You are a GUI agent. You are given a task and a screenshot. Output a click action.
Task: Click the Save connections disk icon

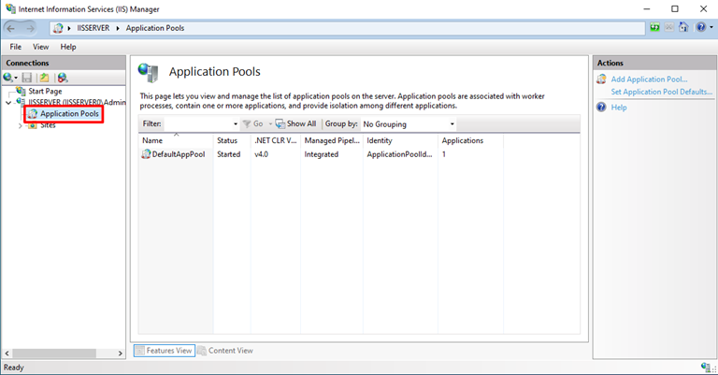coord(27,78)
